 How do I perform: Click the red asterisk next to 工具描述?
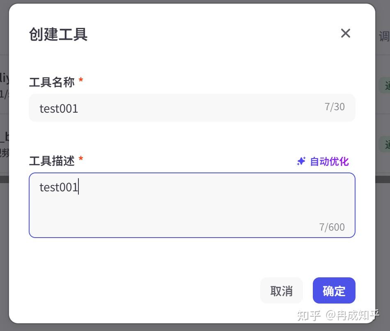coord(81,159)
